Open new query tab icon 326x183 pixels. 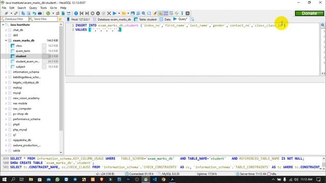pyautogui.click(x=192, y=19)
